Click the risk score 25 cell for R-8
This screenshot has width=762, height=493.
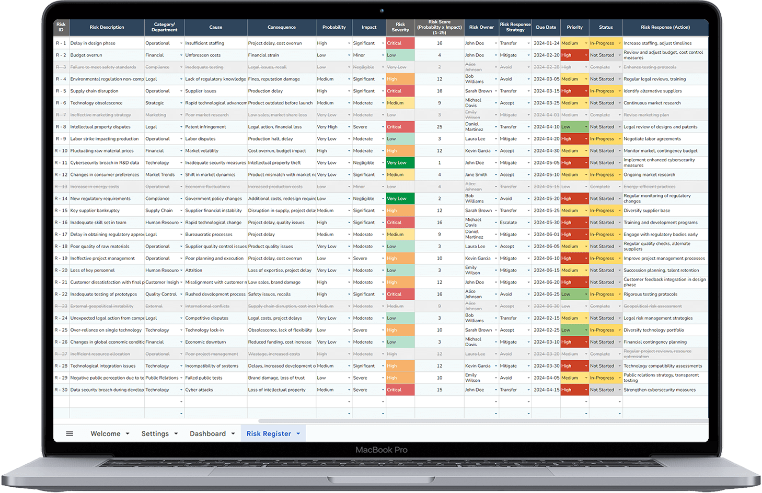[x=439, y=126]
